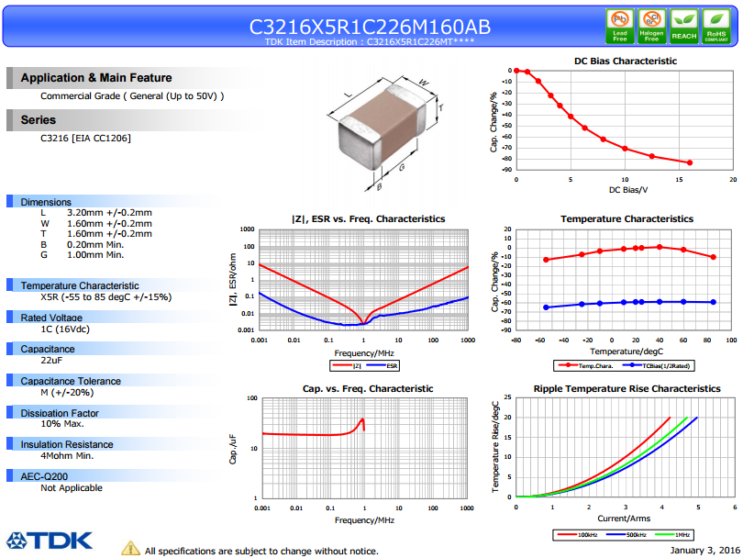Click the 'C3216 [EIA CC1206]' series value
Screen dimensions: 743x558
coord(86,138)
